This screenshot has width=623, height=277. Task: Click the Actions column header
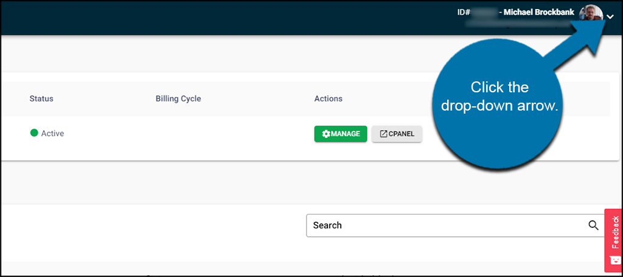coord(328,98)
